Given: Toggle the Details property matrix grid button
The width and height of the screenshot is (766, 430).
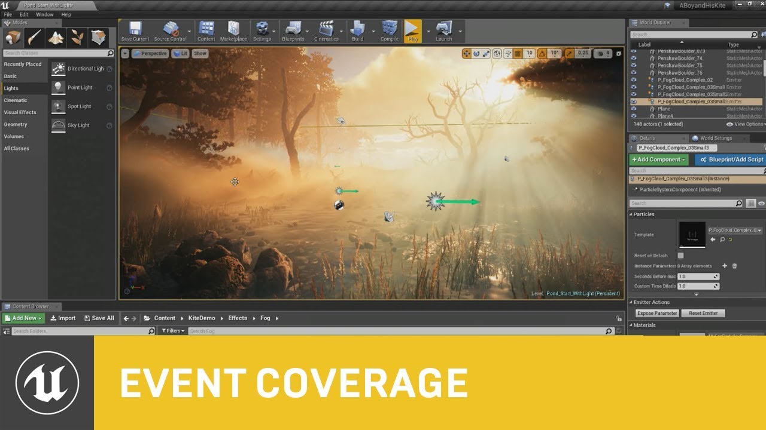Looking at the screenshot, I should point(751,204).
